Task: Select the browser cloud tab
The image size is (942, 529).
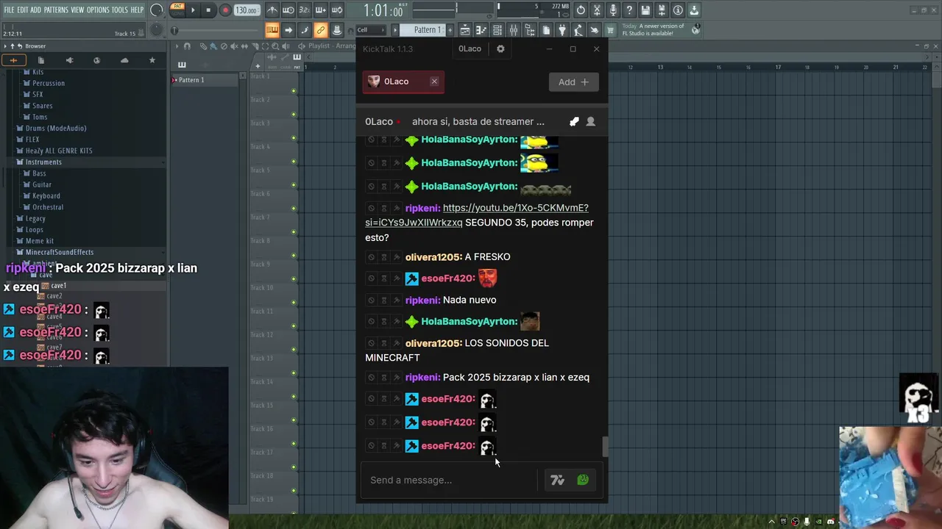Action: coord(124,60)
